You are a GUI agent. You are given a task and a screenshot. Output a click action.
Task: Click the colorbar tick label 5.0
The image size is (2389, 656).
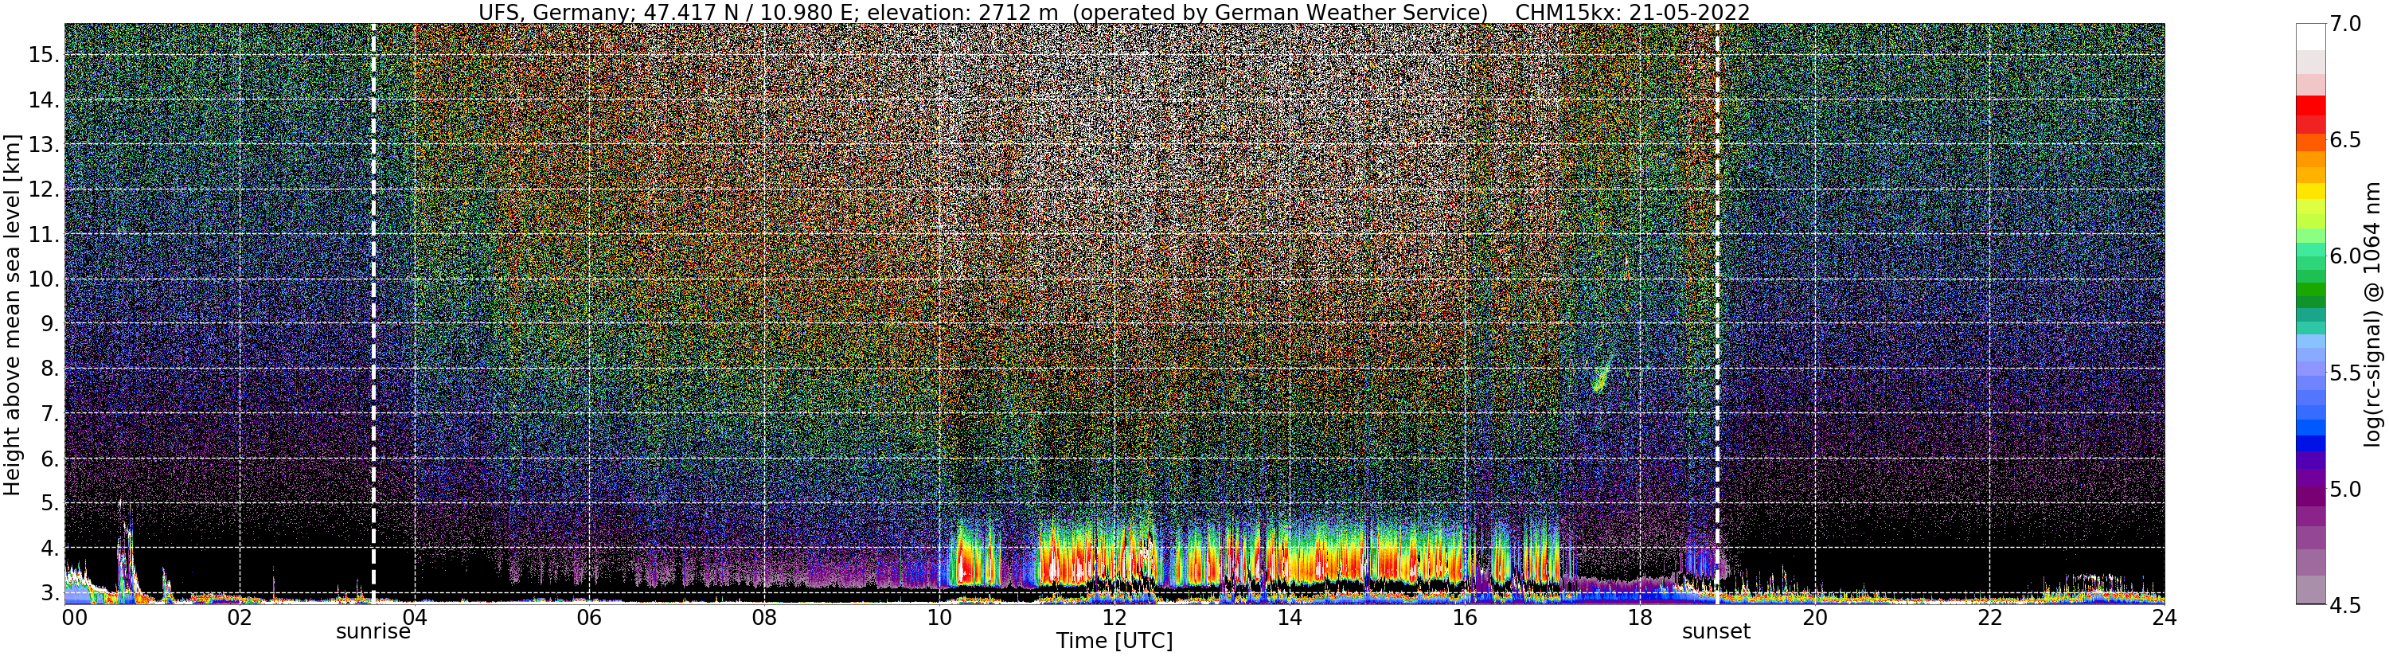(x=2344, y=489)
